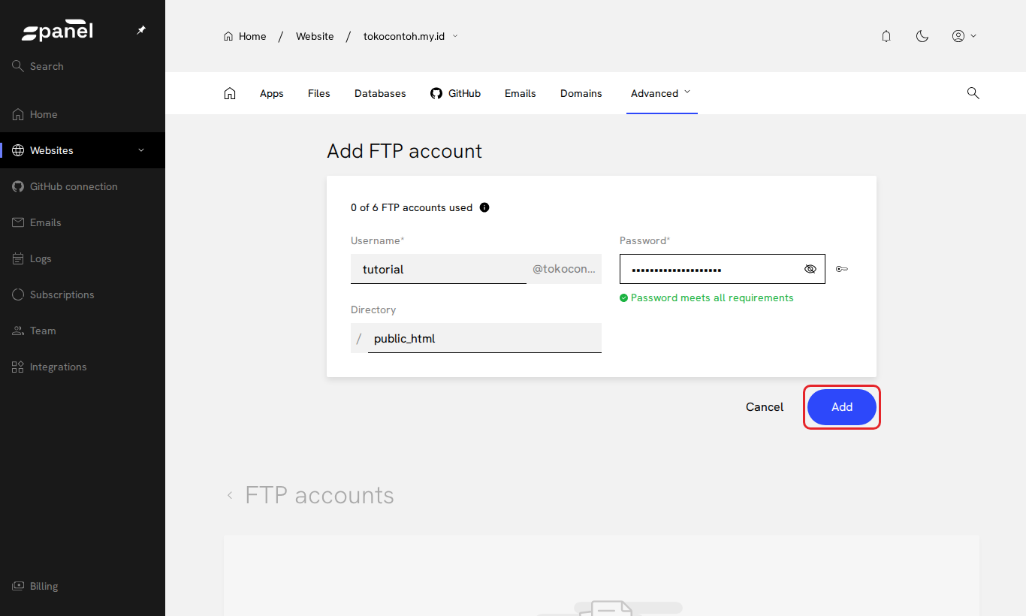Go back using the FTP accounts chevron
The width and height of the screenshot is (1026, 616).
[x=230, y=496]
